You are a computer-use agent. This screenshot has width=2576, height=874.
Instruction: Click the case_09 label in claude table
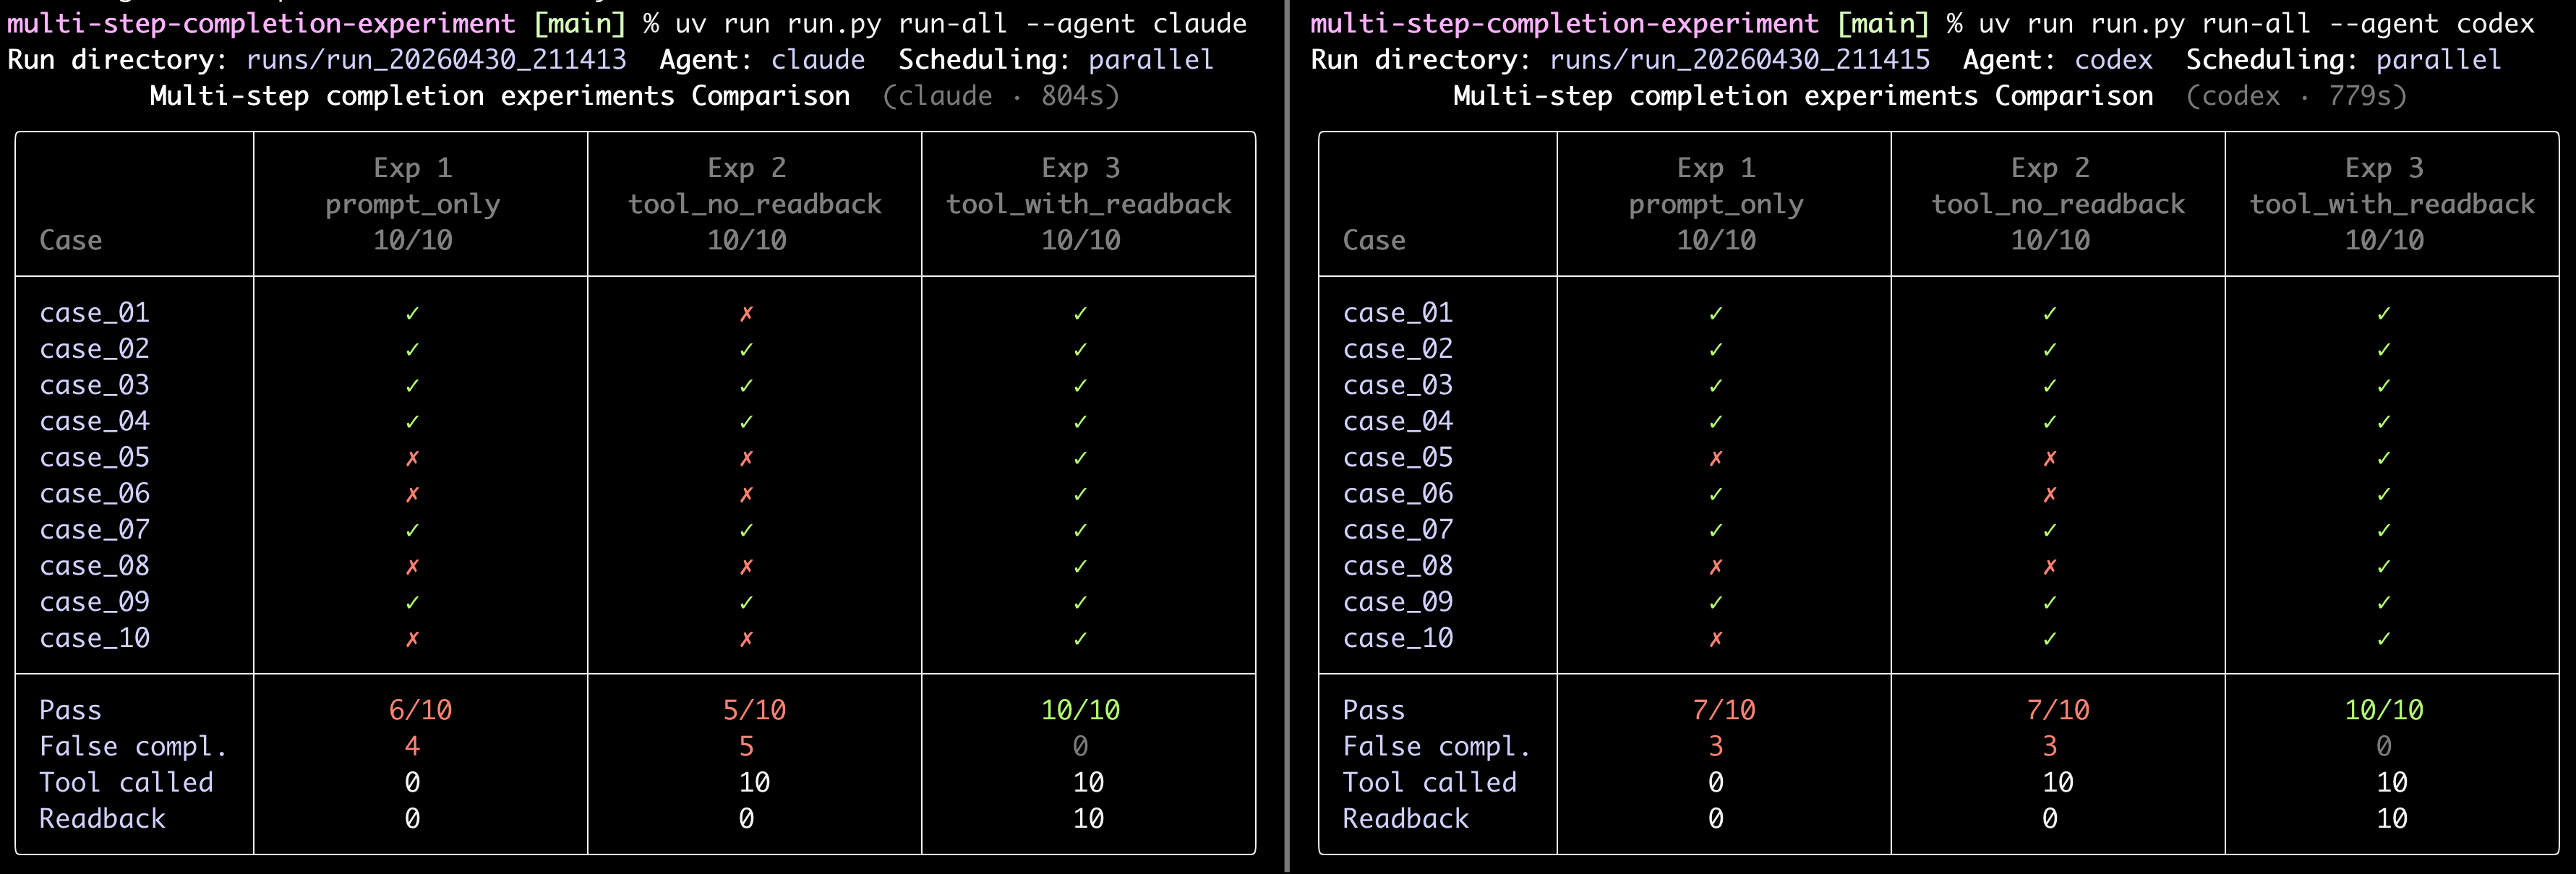click(94, 602)
